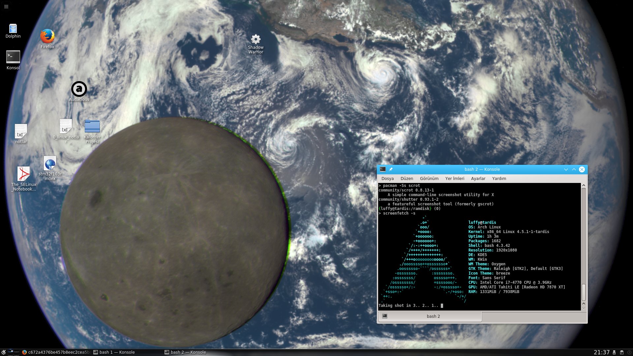The width and height of the screenshot is (633, 356).
Task: Open the KDE application launcher
Action: click(x=3, y=352)
